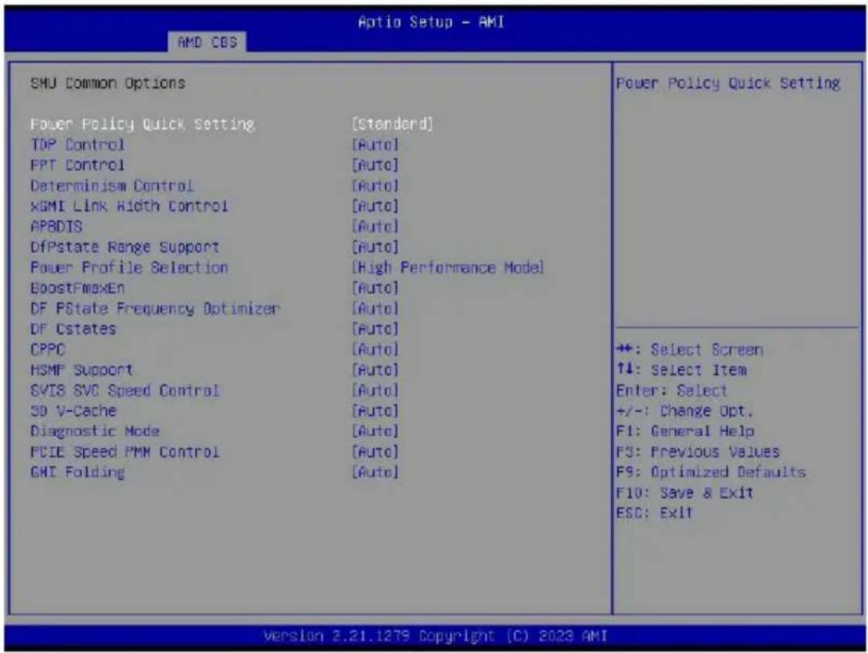Screen dimensions: 868x653
Task: Open DF PState Frequency Optimizer Auto value
Action: [375, 308]
